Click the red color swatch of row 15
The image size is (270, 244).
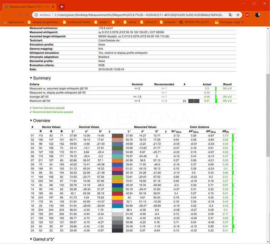(117, 193)
